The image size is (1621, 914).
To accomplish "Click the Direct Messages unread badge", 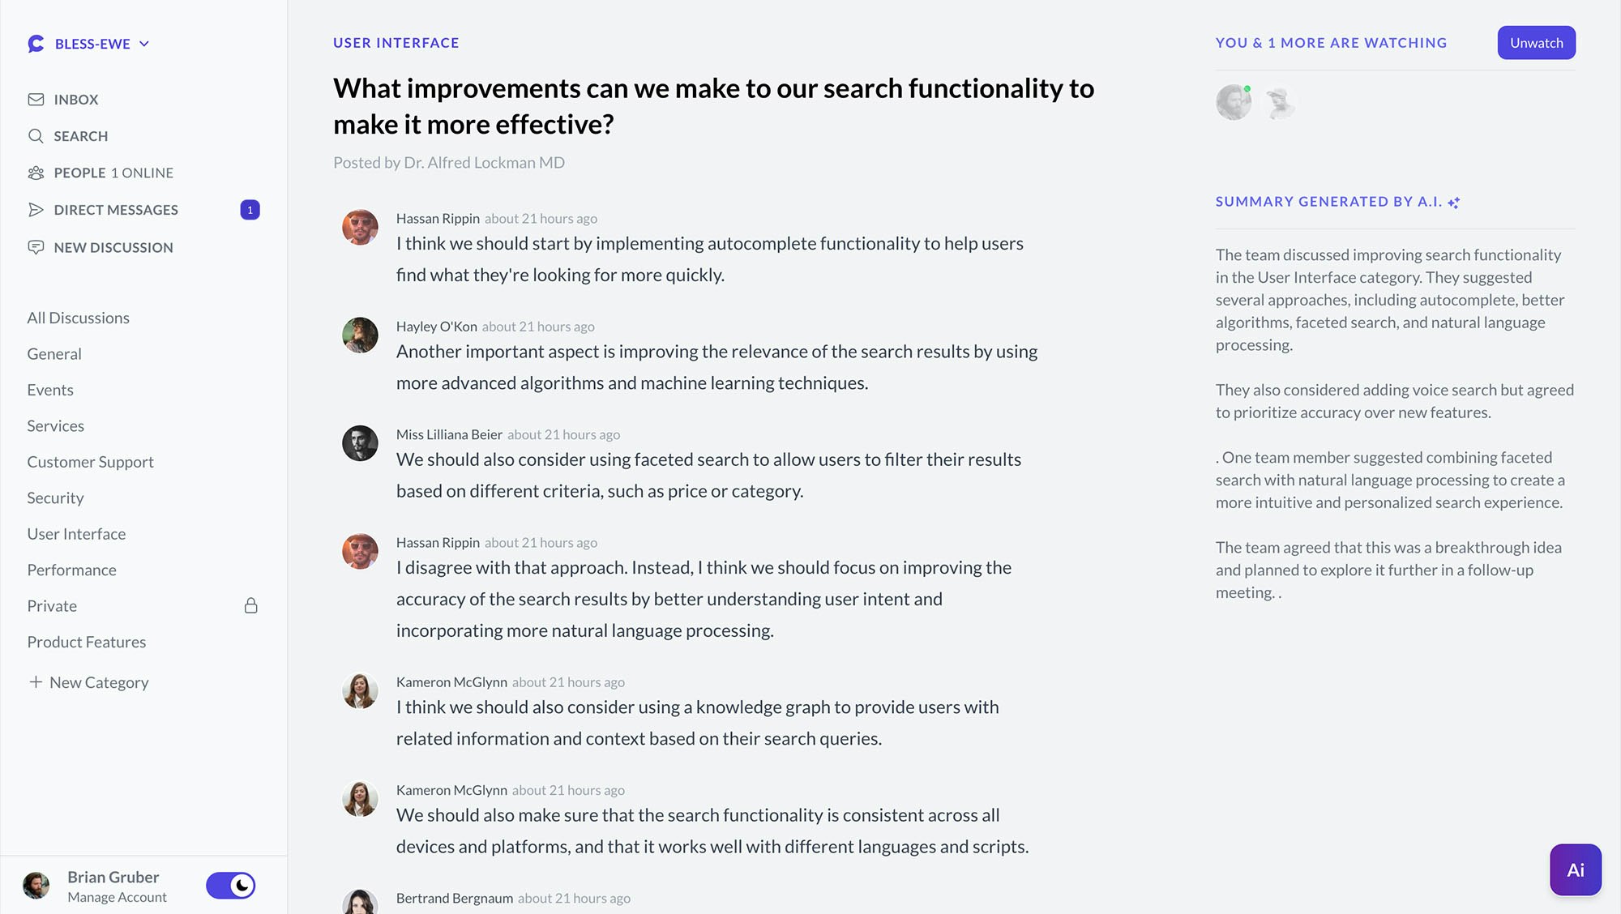I will pyautogui.click(x=250, y=210).
